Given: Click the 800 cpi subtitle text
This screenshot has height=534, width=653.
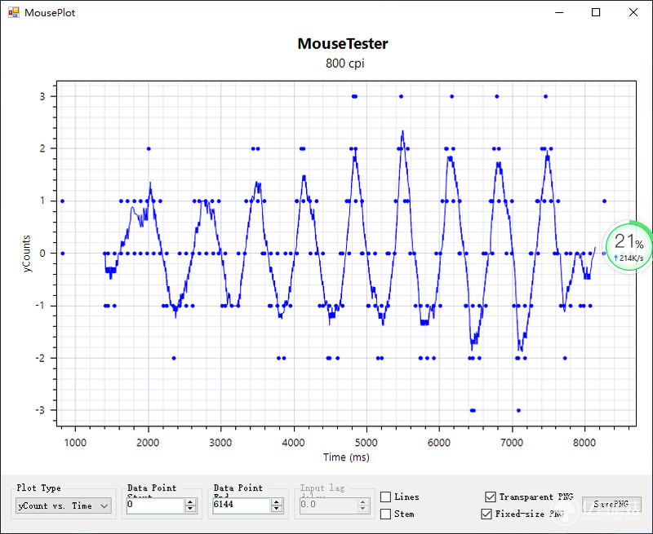Looking at the screenshot, I should tap(344, 64).
